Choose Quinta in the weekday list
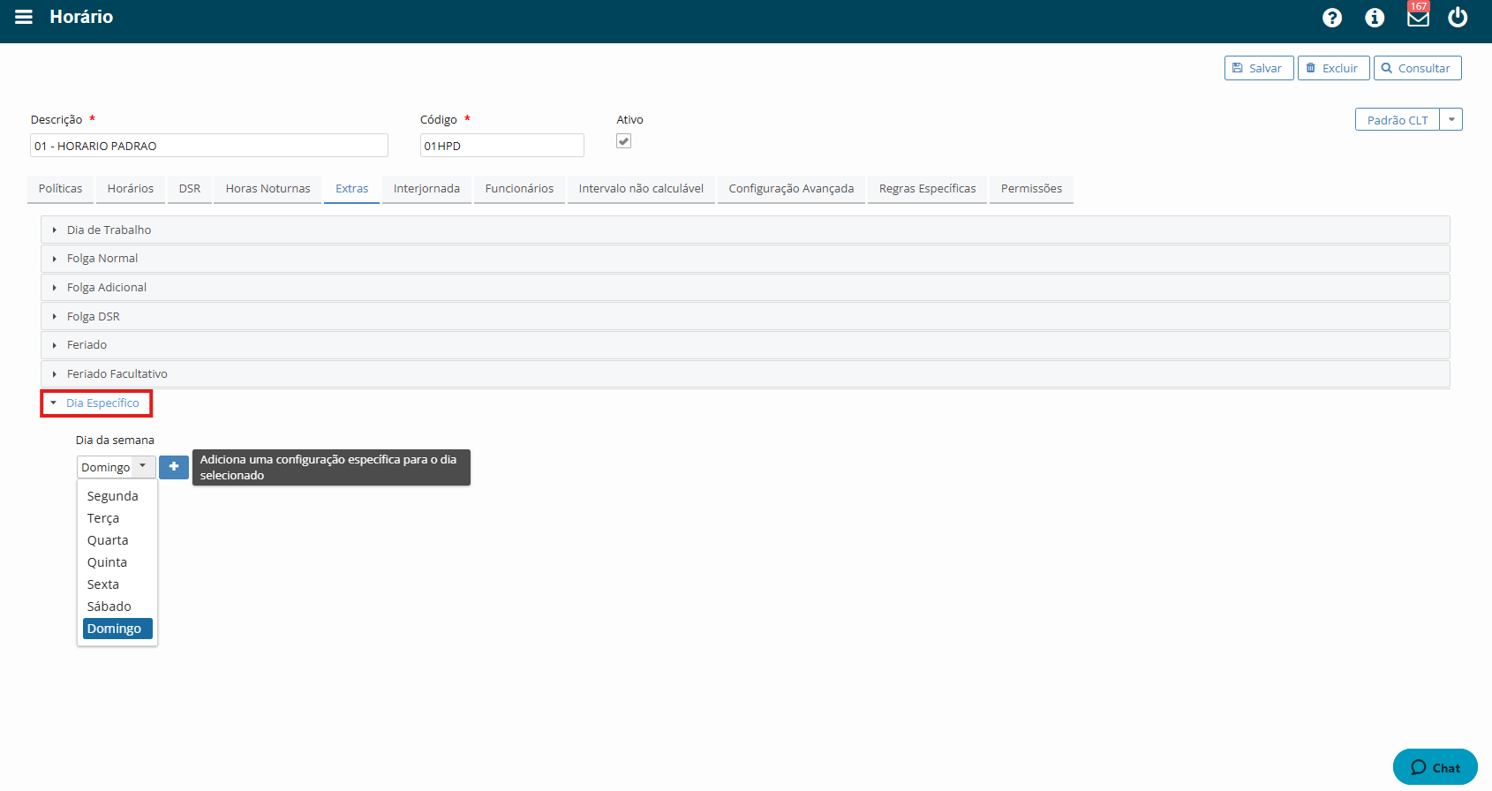 117,562
